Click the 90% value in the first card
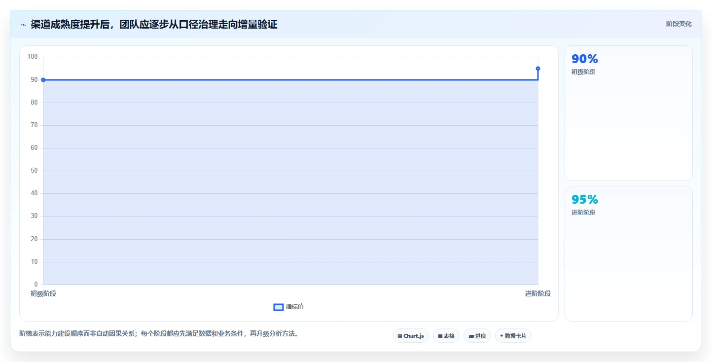The image size is (712, 362). pos(585,59)
